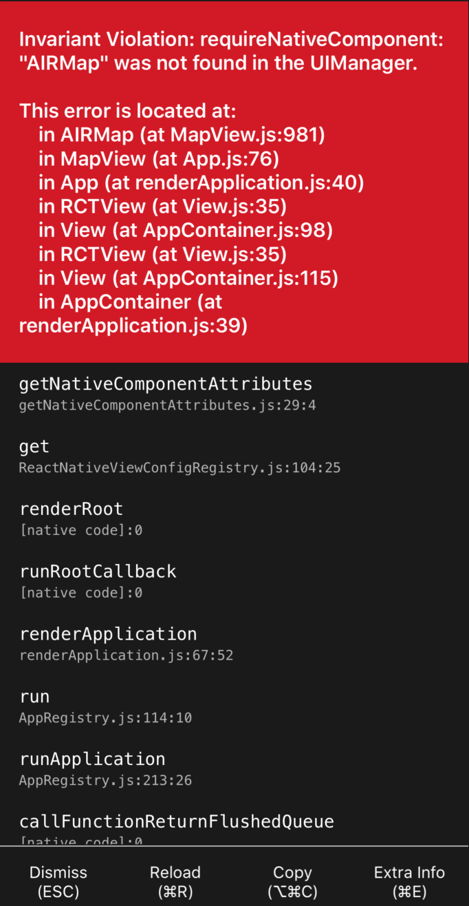Reload the application
469x906 pixels.
coord(175,881)
